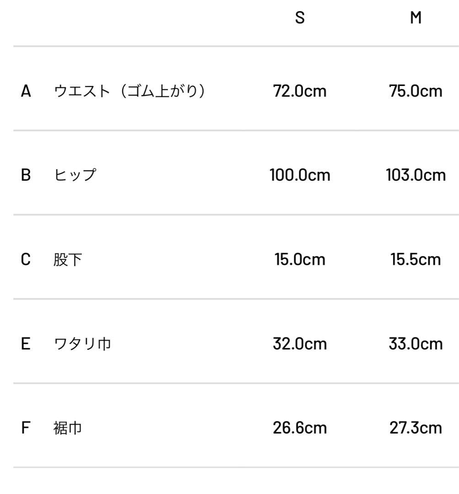Select the S size column header
459x494 pixels.
300,18
